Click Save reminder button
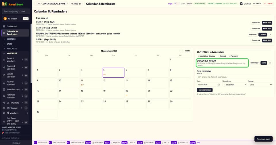276x145 pixels. point(204,90)
